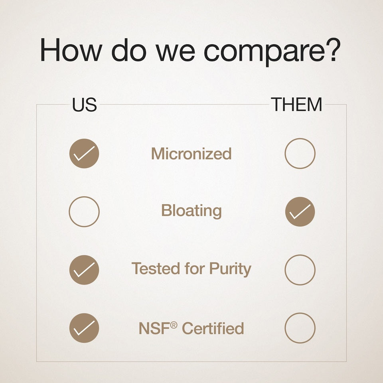Image resolution: width=383 pixels, height=383 pixels.
Task: Click the word Certified in the last row
Action: [213, 328]
